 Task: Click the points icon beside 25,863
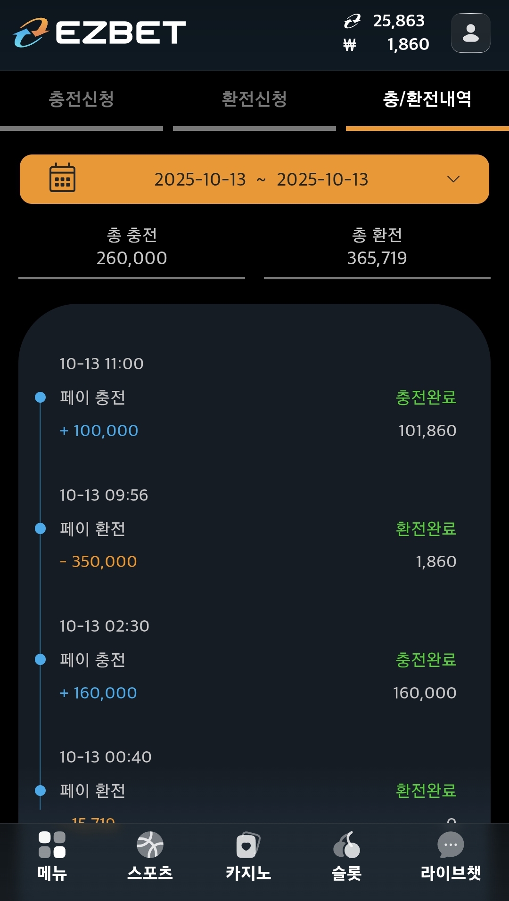pos(352,21)
